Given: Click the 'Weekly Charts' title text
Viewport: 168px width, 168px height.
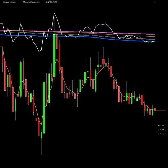Looking at the screenshot, I should pyautogui.click(x=9, y=2).
